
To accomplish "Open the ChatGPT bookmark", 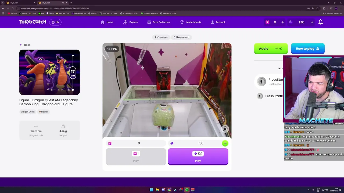I will pyautogui.click(x=93, y=13).
